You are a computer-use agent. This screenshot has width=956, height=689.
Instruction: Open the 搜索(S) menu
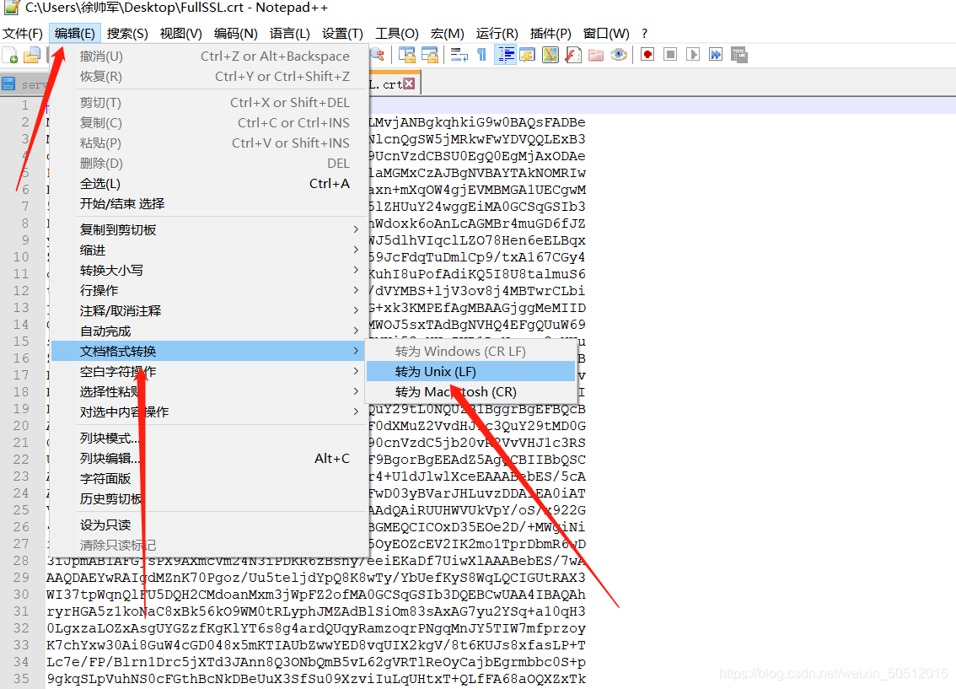pos(127,34)
